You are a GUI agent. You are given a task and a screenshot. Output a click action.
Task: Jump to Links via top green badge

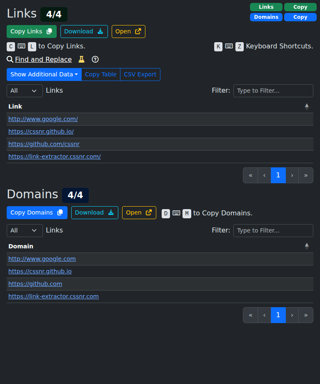click(x=266, y=7)
